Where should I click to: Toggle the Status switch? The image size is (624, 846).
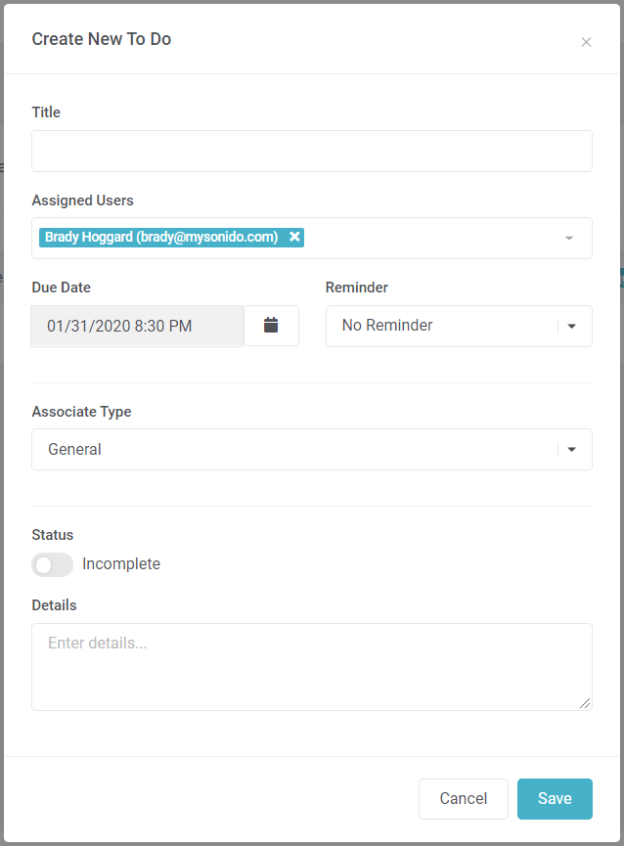[52, 564]
